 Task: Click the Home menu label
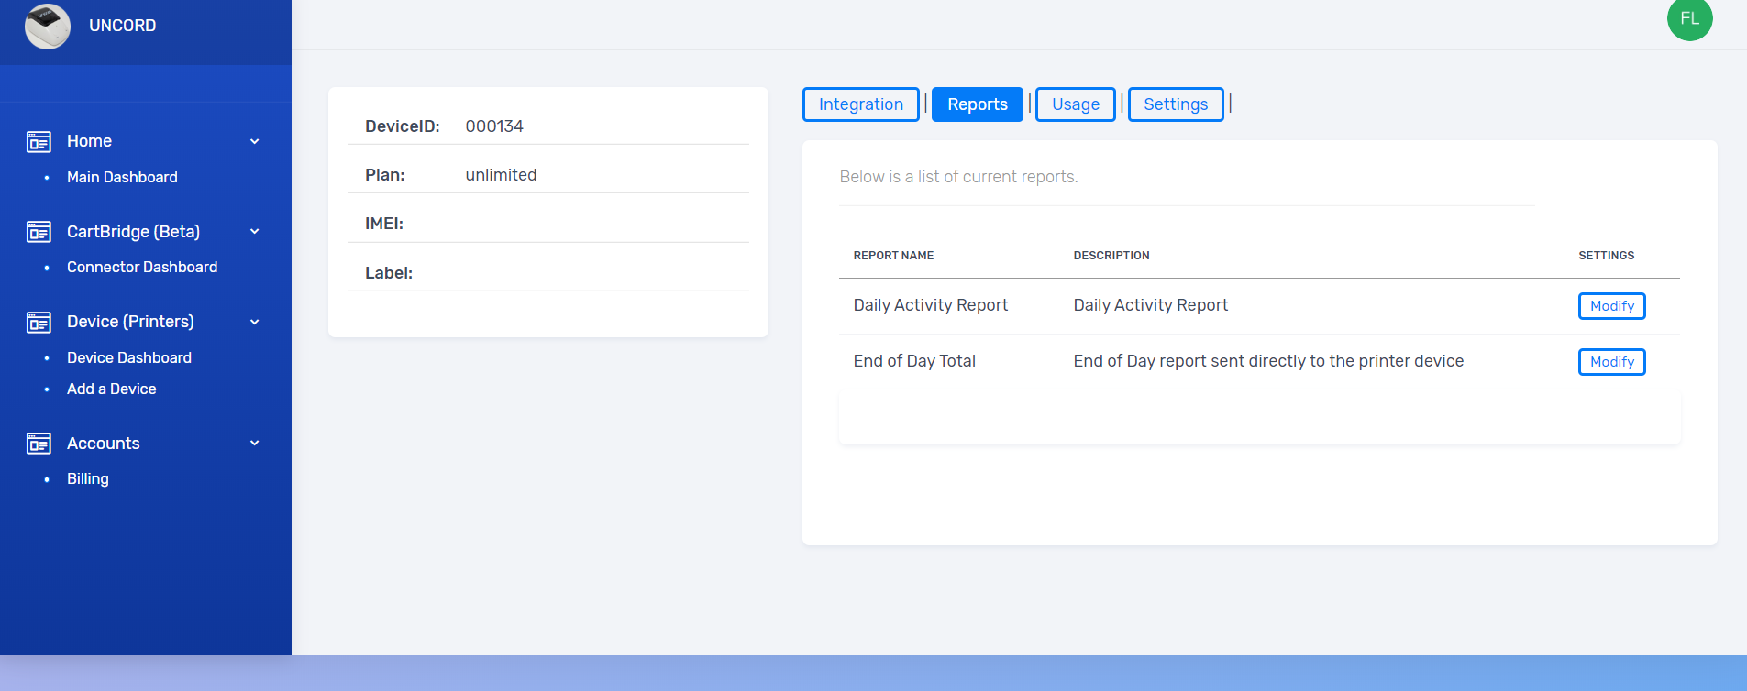coord(89,141)
